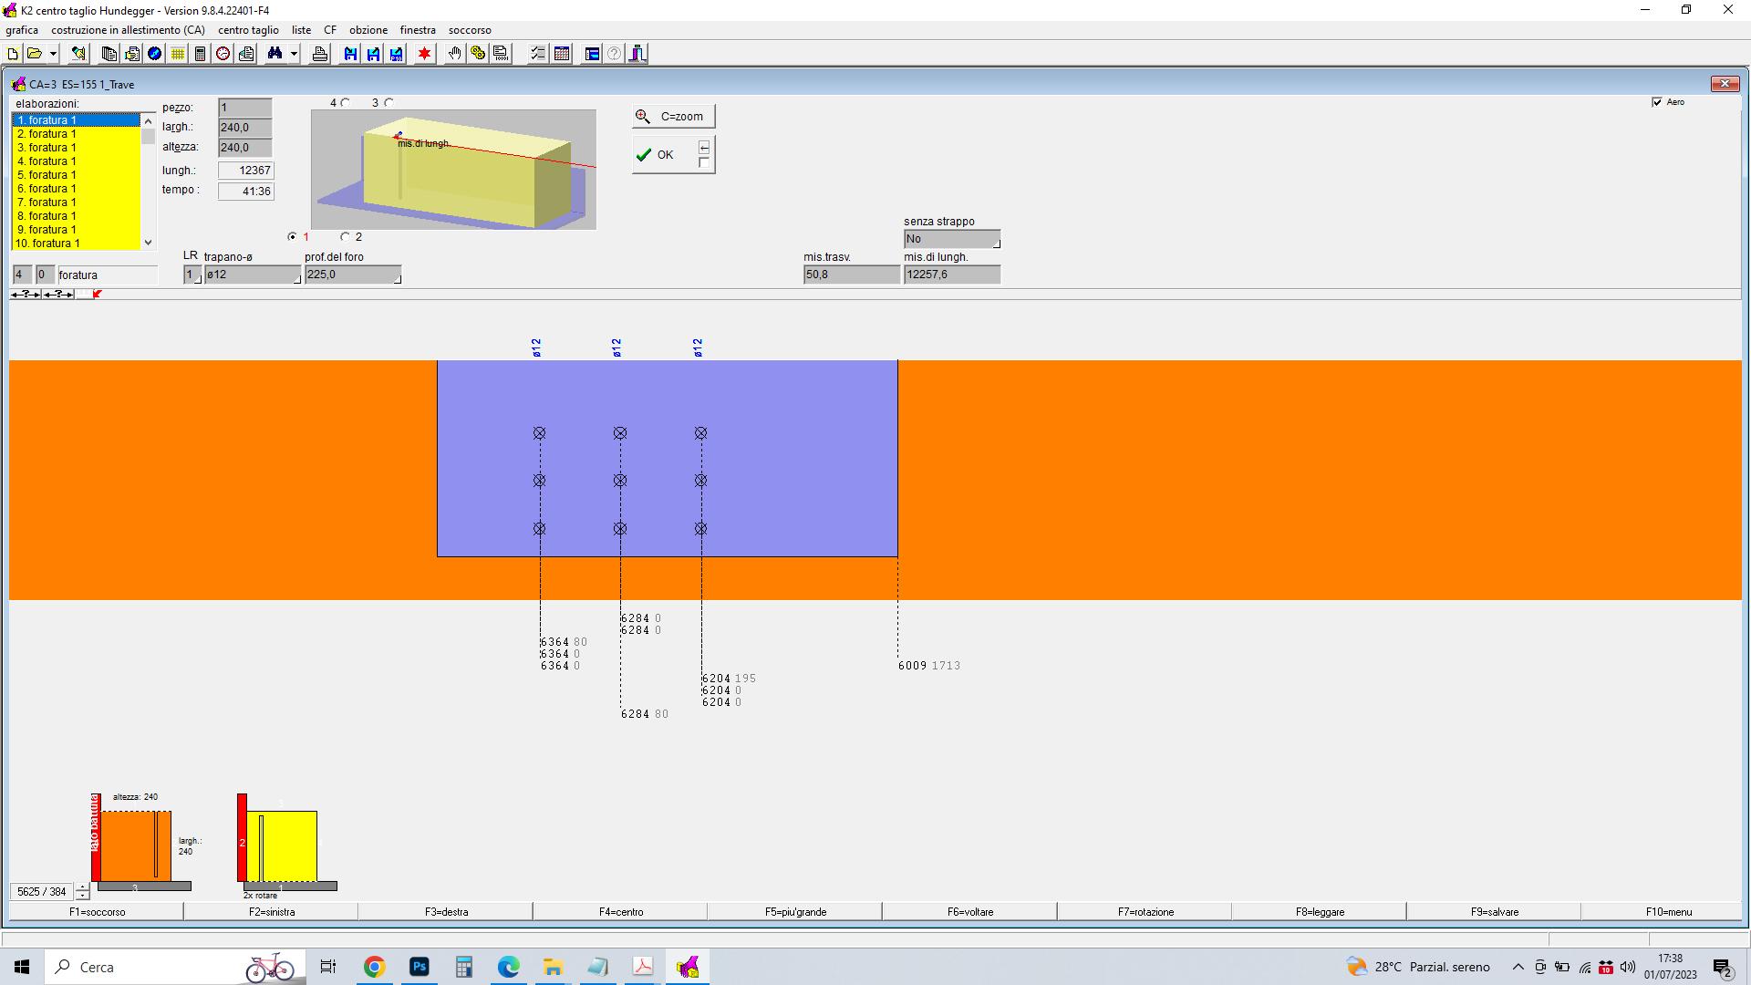The width and height of the screenshot is (1751, 985).
Task: Click the yellow gears toolbar icon
Action: (478, 54)
